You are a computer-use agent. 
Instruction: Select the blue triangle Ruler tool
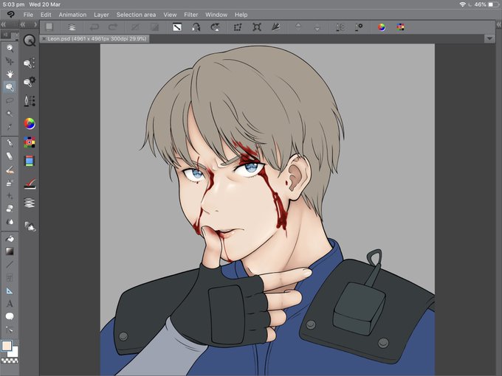click(x=10, y=290)
